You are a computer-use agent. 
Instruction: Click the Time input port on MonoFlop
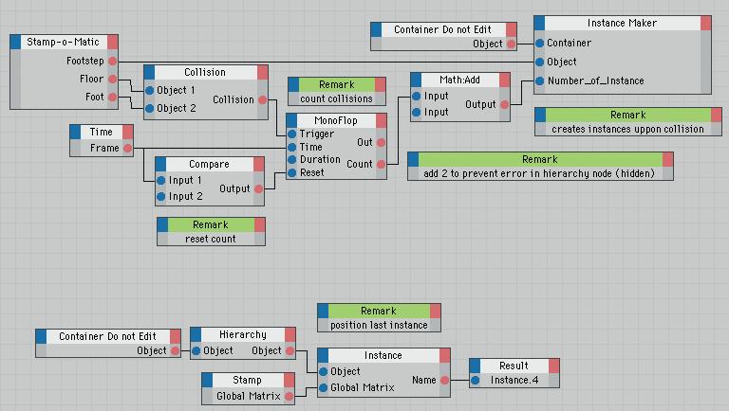pyautogui.click(x=292, y=147)
